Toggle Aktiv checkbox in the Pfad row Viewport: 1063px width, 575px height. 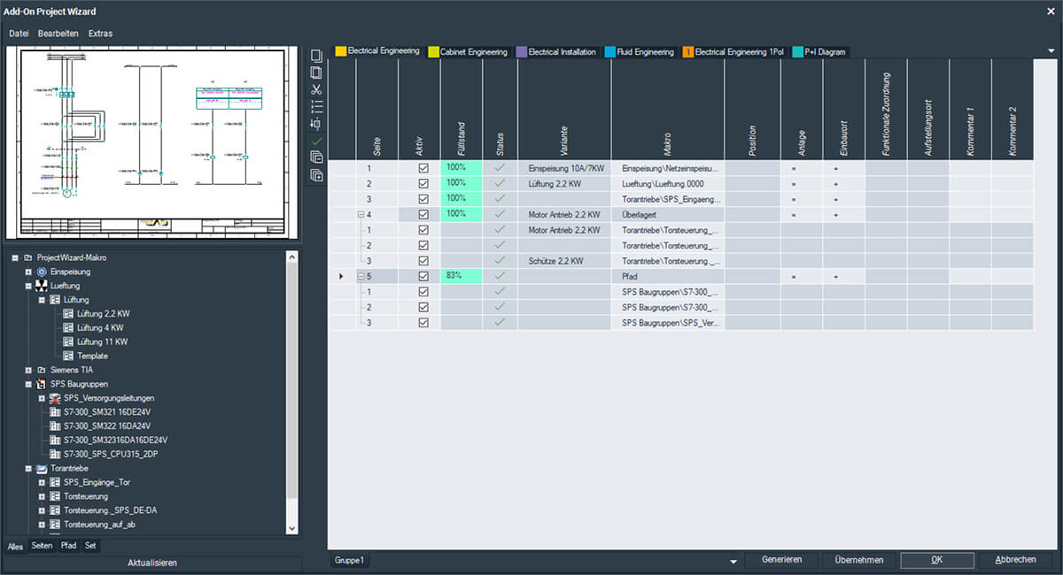[x=423, y=277]
